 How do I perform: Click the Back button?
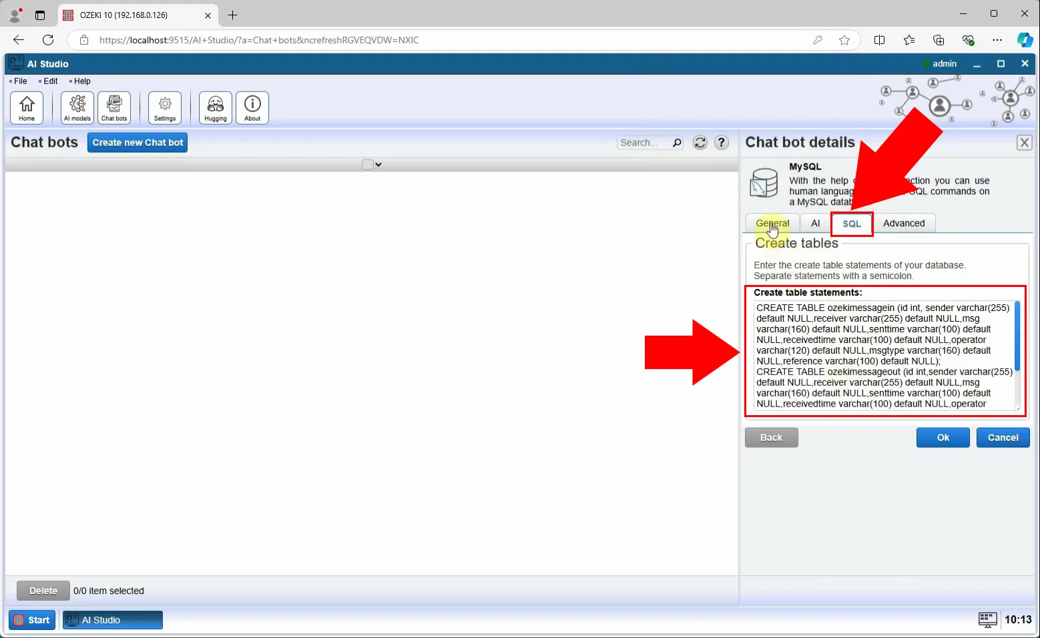771,438
